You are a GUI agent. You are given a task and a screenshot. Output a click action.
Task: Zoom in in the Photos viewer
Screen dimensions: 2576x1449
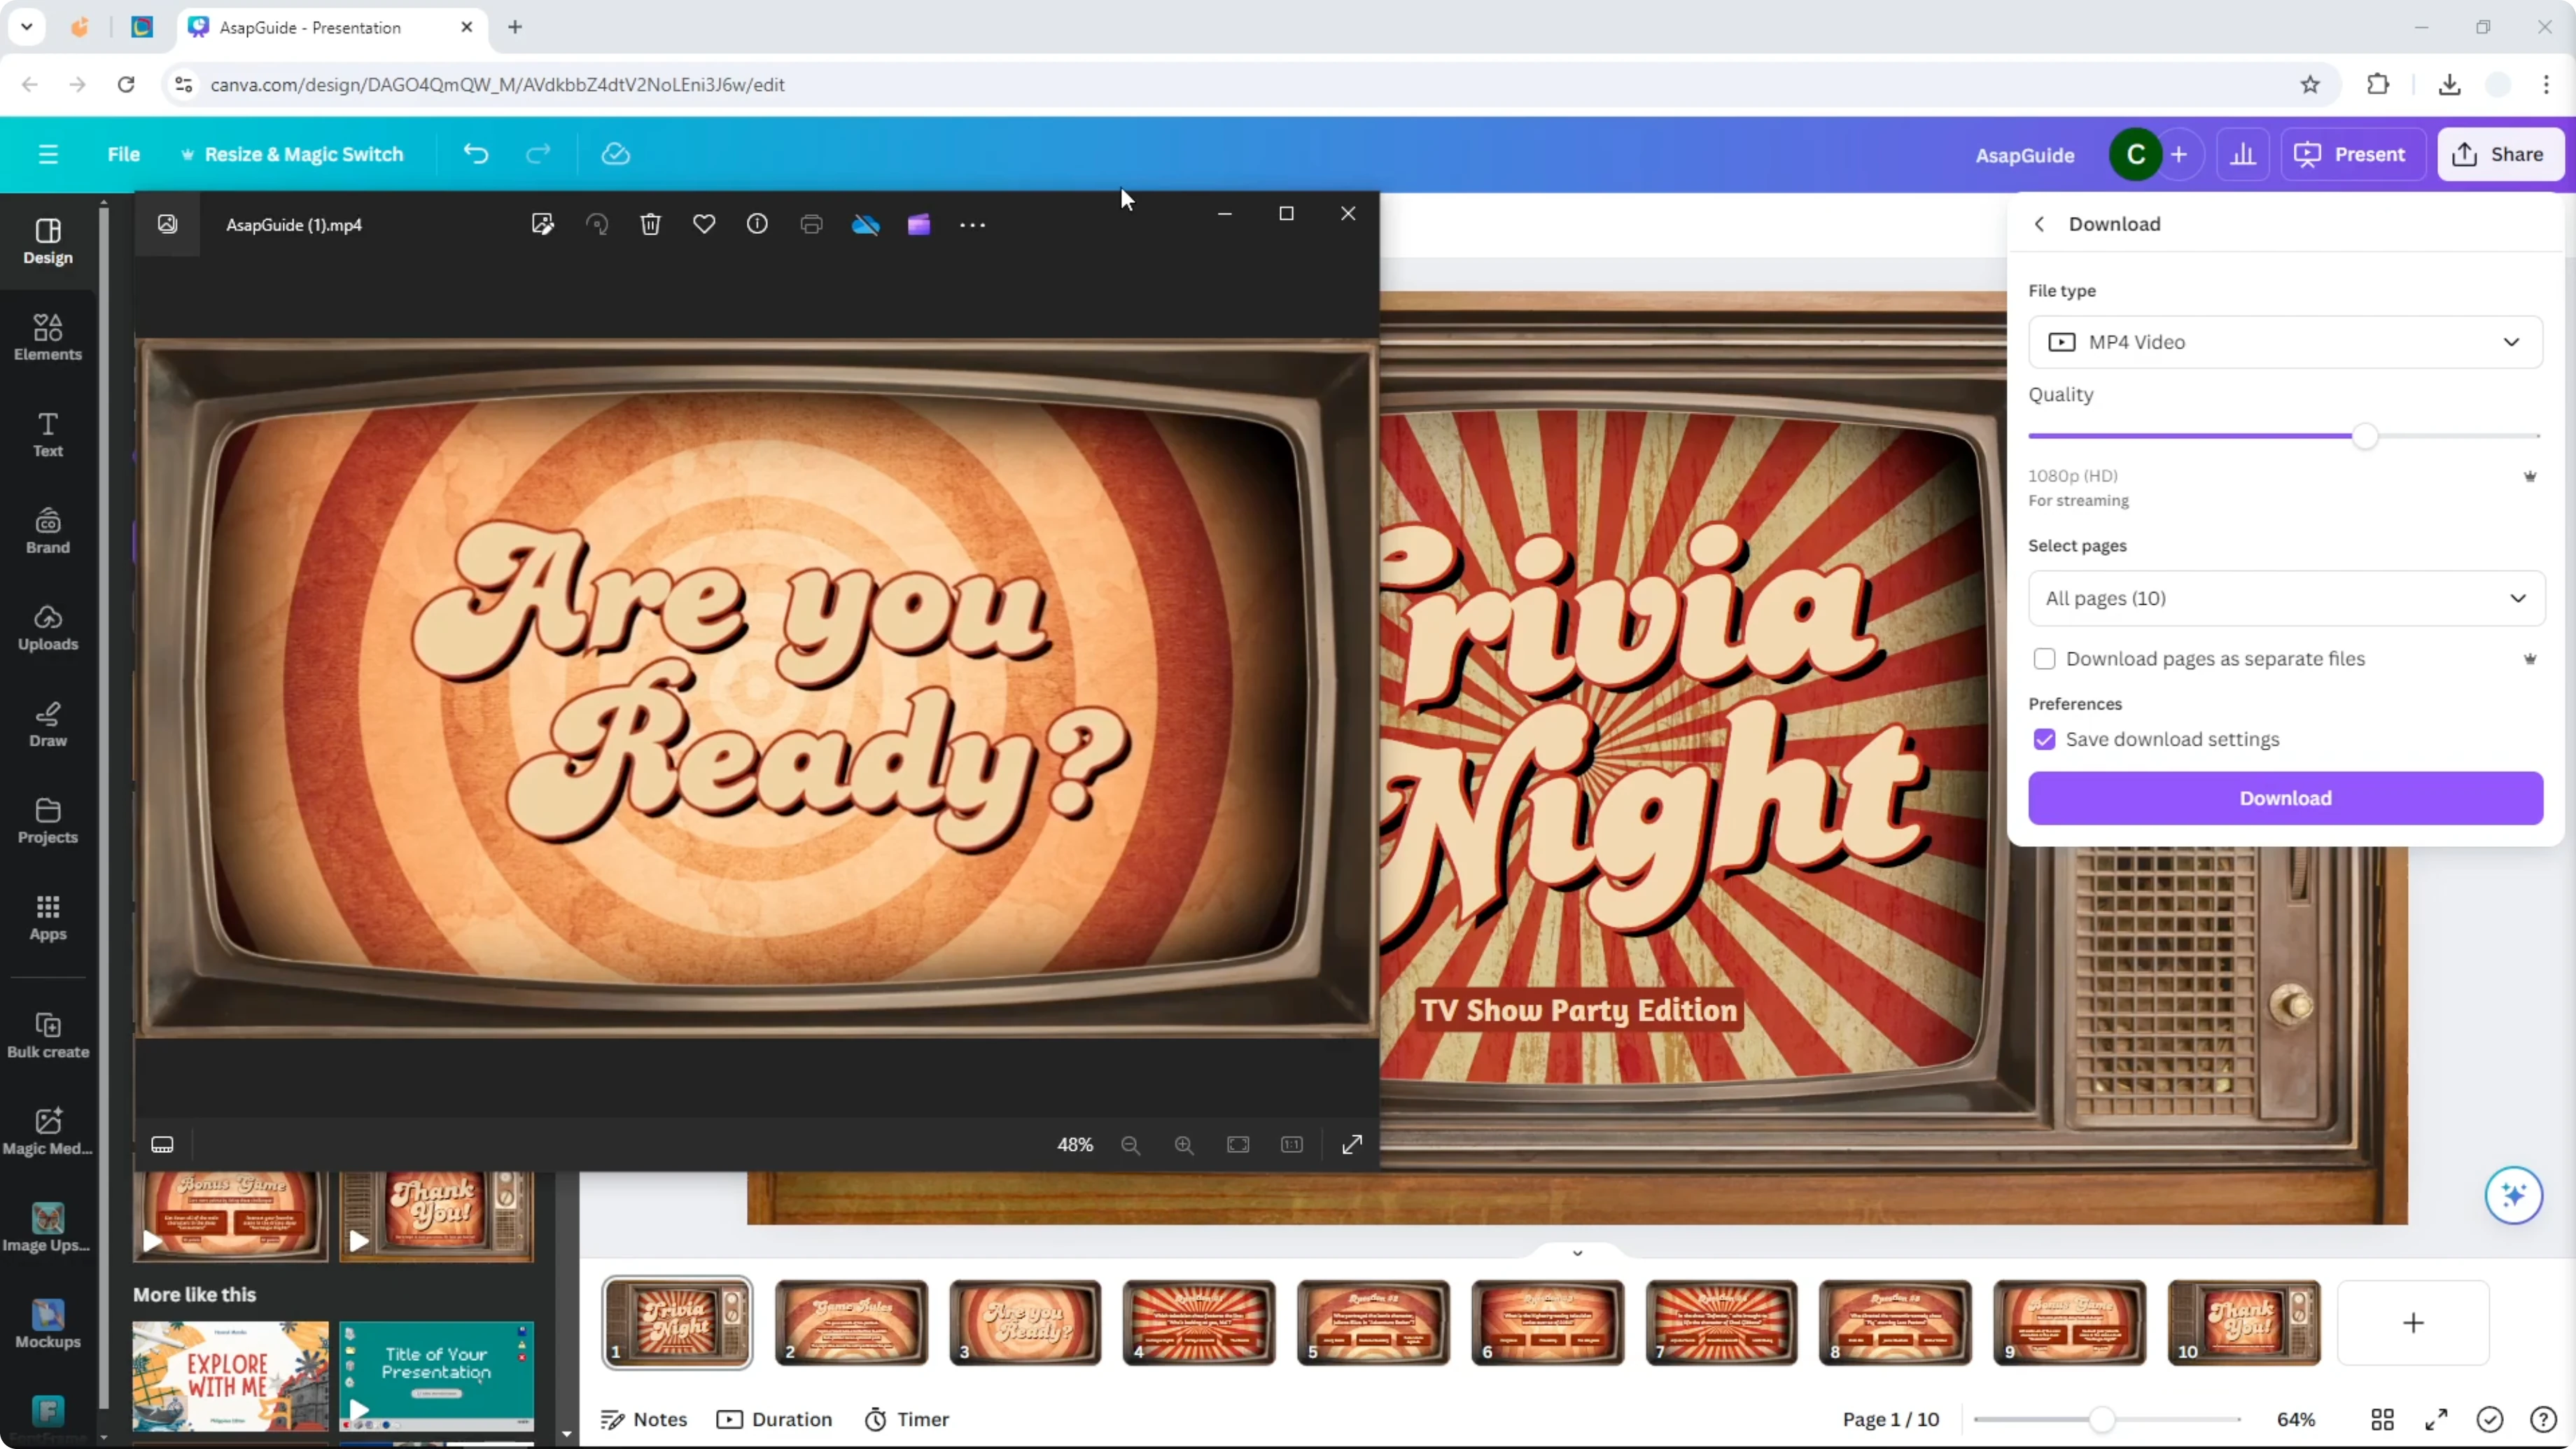(1184, 1145)
